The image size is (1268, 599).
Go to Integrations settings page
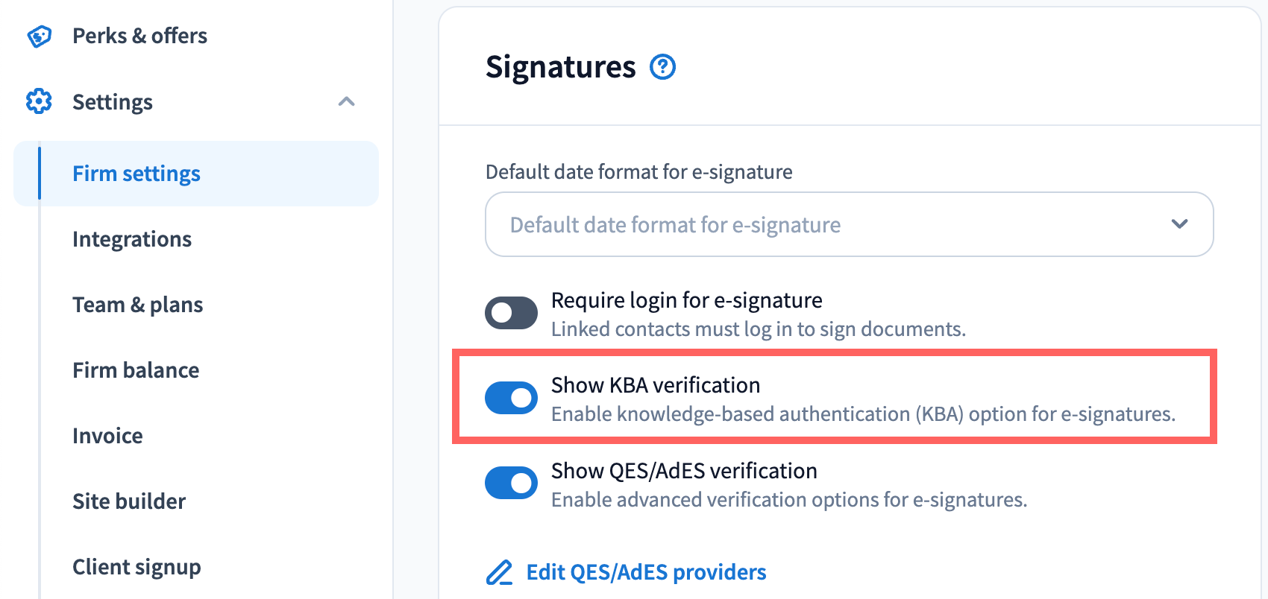pyautogui.click(x=132, y=239)
